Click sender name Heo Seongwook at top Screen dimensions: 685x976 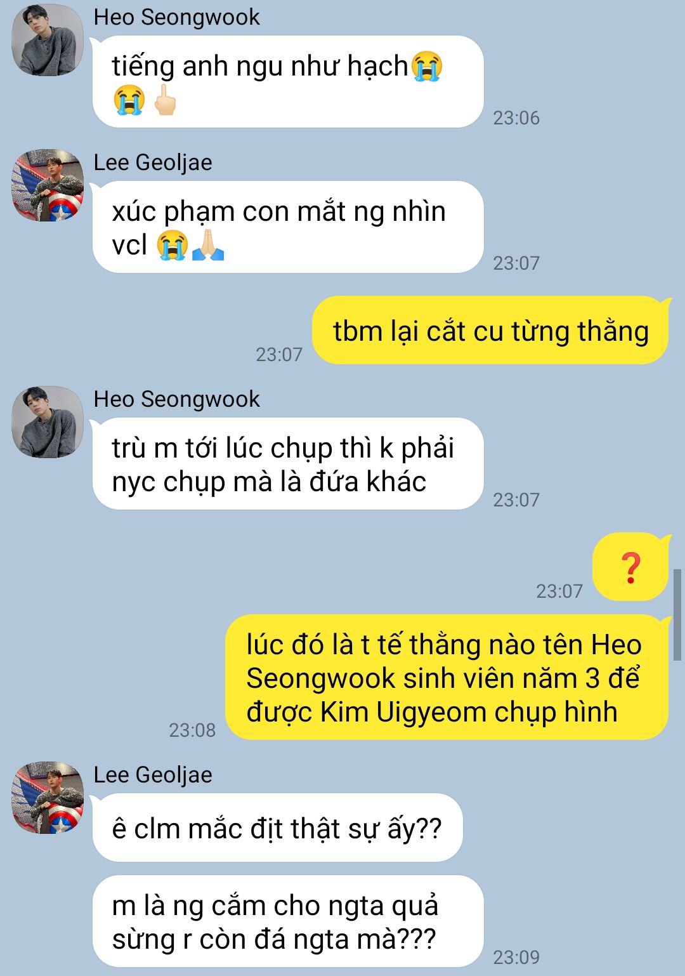click(x=176, y=17)
